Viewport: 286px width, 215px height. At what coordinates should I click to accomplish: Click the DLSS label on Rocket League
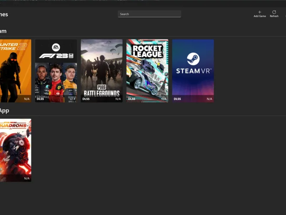(132, 99)
